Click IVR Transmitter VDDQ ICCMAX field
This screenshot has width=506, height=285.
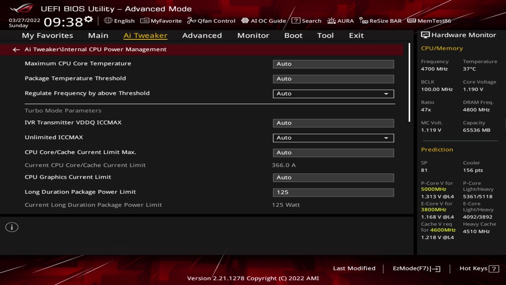[x=333, y=123]
